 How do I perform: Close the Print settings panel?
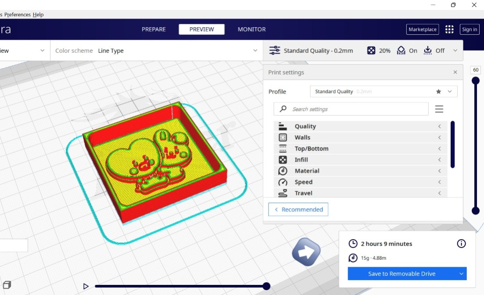[455, 72]
